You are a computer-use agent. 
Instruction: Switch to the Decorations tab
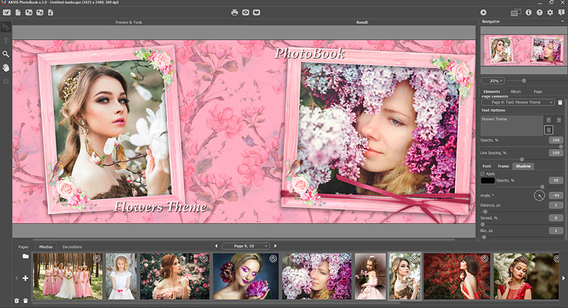pos(72,247)
